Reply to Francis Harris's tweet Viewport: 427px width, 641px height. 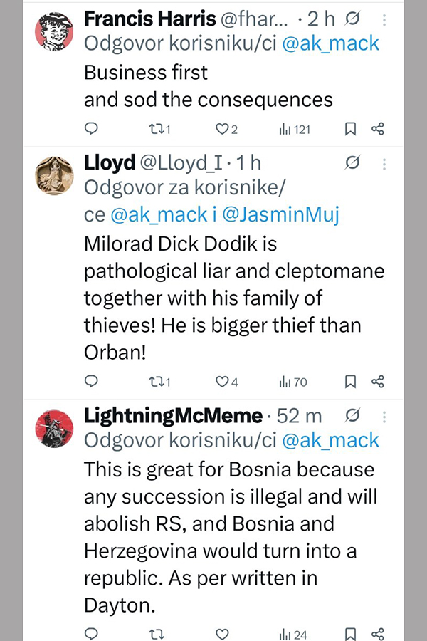(91, 129)
